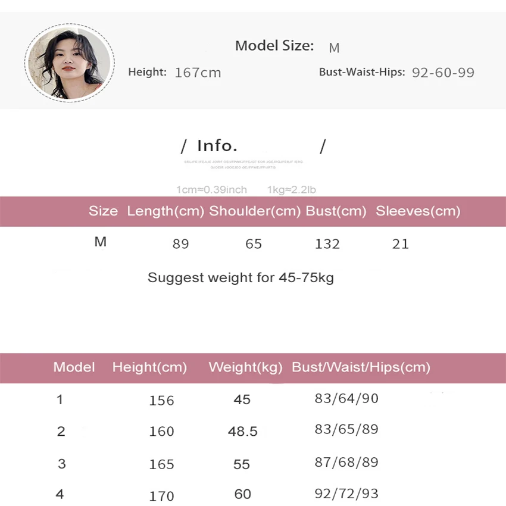This screenshot has height=506, width=506.
Task: Click the Bust/Waist/Hips(cm) column header
Action: pos(361,367)
